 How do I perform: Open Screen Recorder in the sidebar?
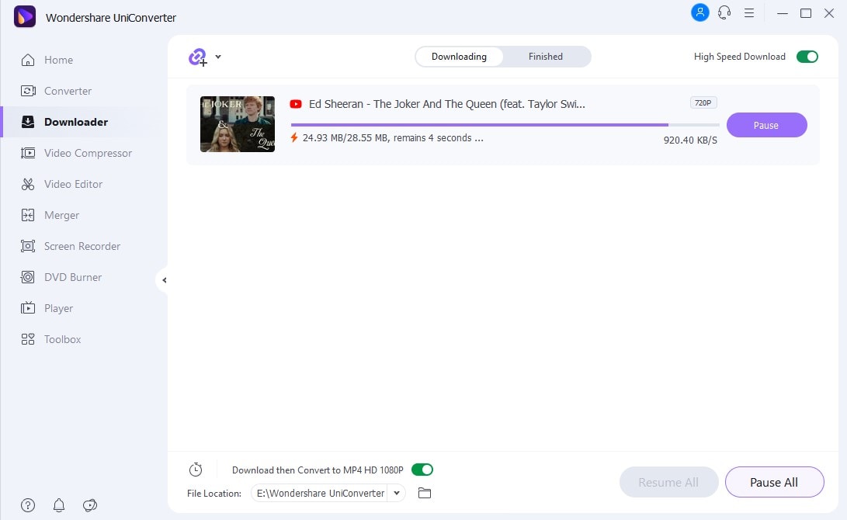click(70, 246)
